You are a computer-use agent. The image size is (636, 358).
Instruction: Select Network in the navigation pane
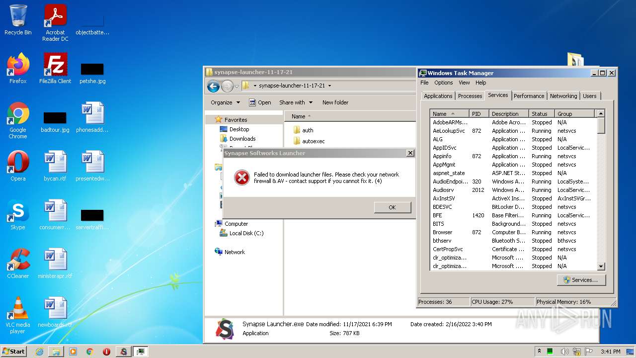pyautogui.click(x=235, y=252)
